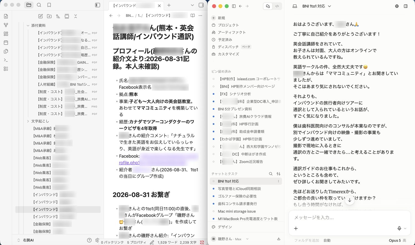Switch the Obsidian note to reading view
The image size is (415, 245).
point(193,15)
